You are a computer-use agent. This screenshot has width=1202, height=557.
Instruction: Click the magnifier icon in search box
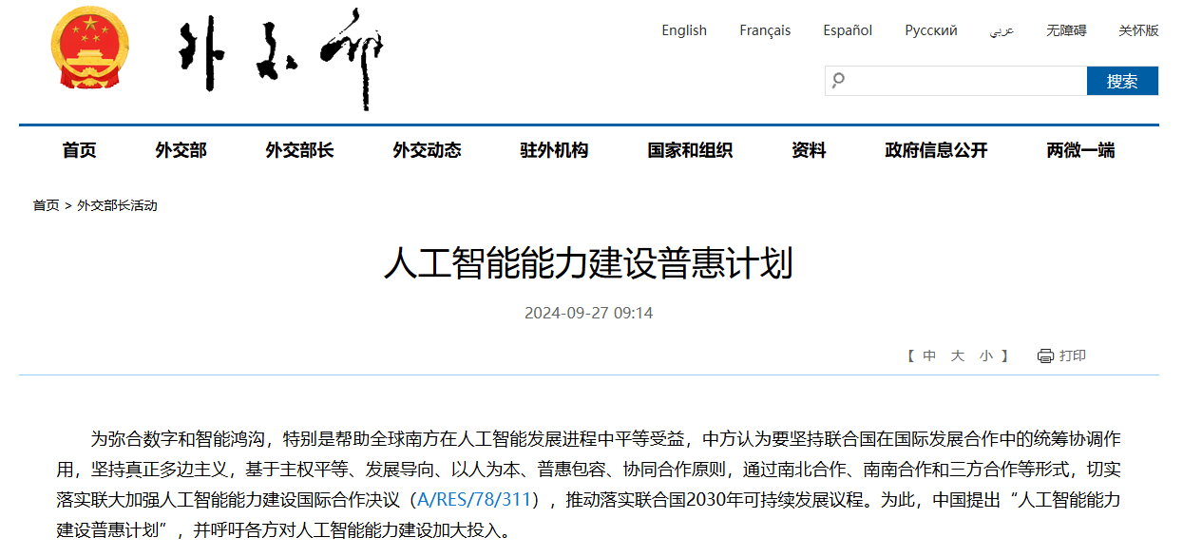click(838, 81)
